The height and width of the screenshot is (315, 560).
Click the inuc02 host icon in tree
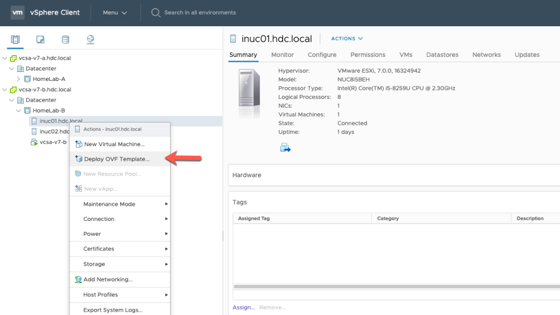(x=34, y=131)
